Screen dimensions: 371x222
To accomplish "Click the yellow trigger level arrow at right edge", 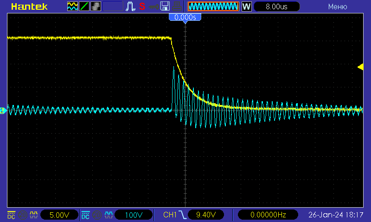I will (361, 67).
